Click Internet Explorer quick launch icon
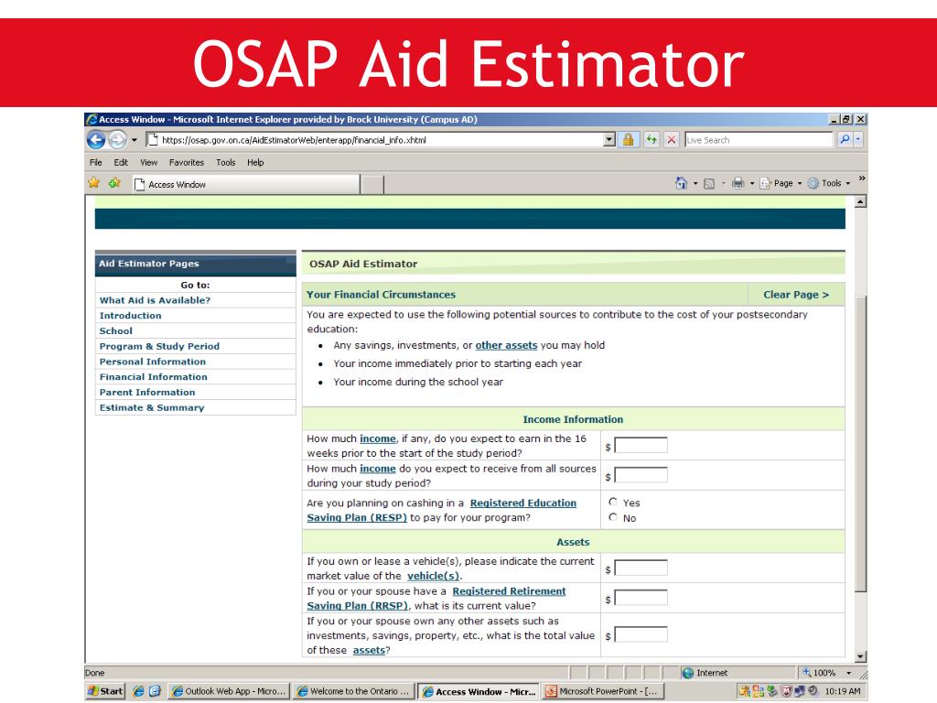 point(138,691)
